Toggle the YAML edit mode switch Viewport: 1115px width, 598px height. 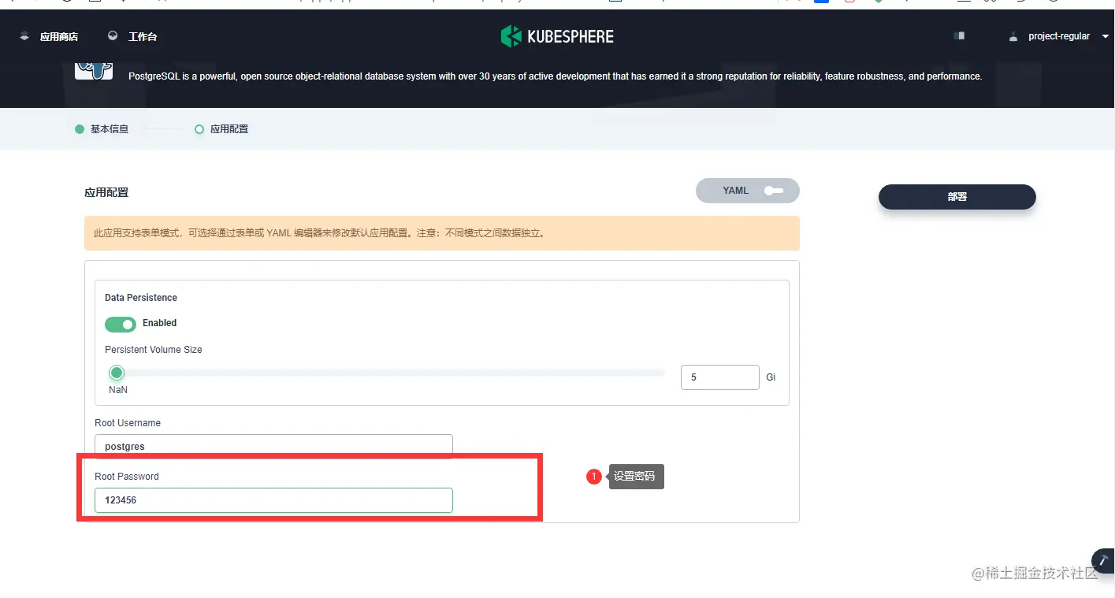pyautogui.click(x=773, y=191)
